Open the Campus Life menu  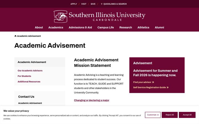click(x=106, y=28)
